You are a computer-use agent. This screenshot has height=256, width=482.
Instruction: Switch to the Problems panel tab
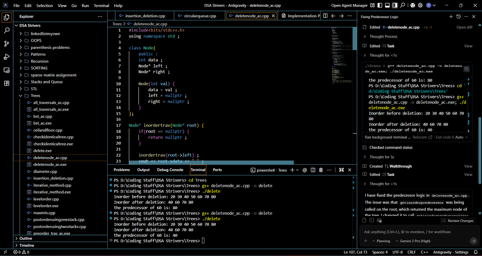[121, 170]
